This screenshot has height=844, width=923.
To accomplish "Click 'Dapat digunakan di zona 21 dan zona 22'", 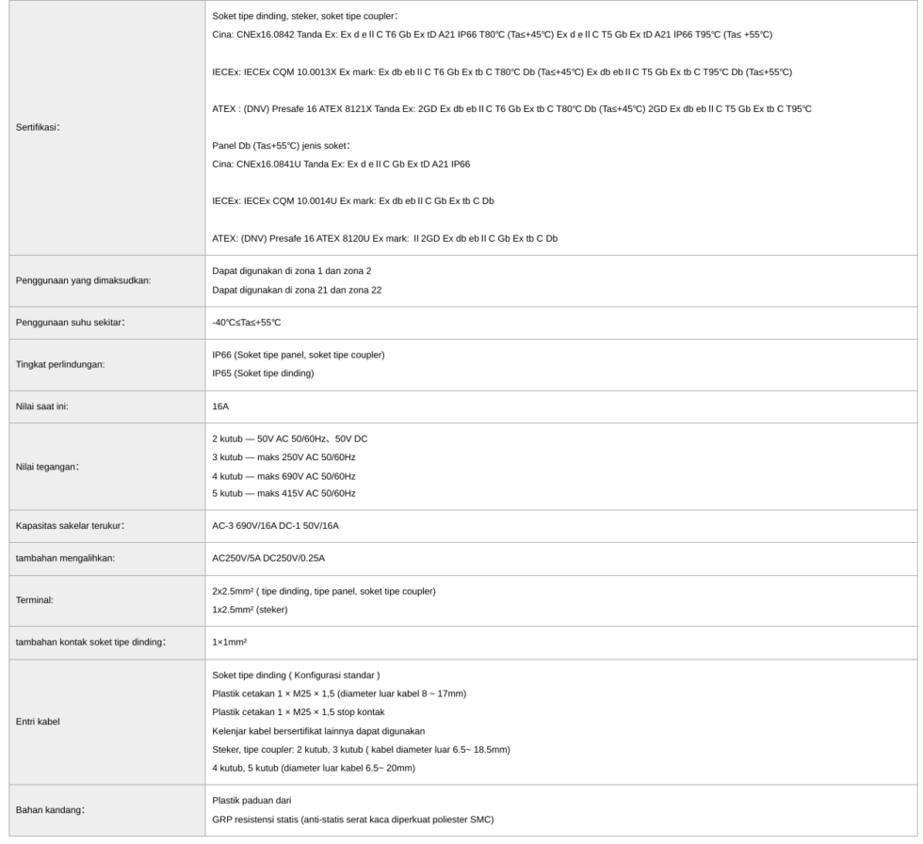I will pos(297,290).
